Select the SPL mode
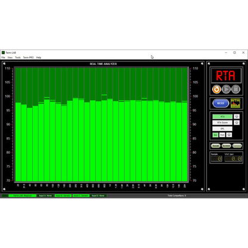Image resolution: width=248 pixels, height=248 pixels. (x=222, y=129)
